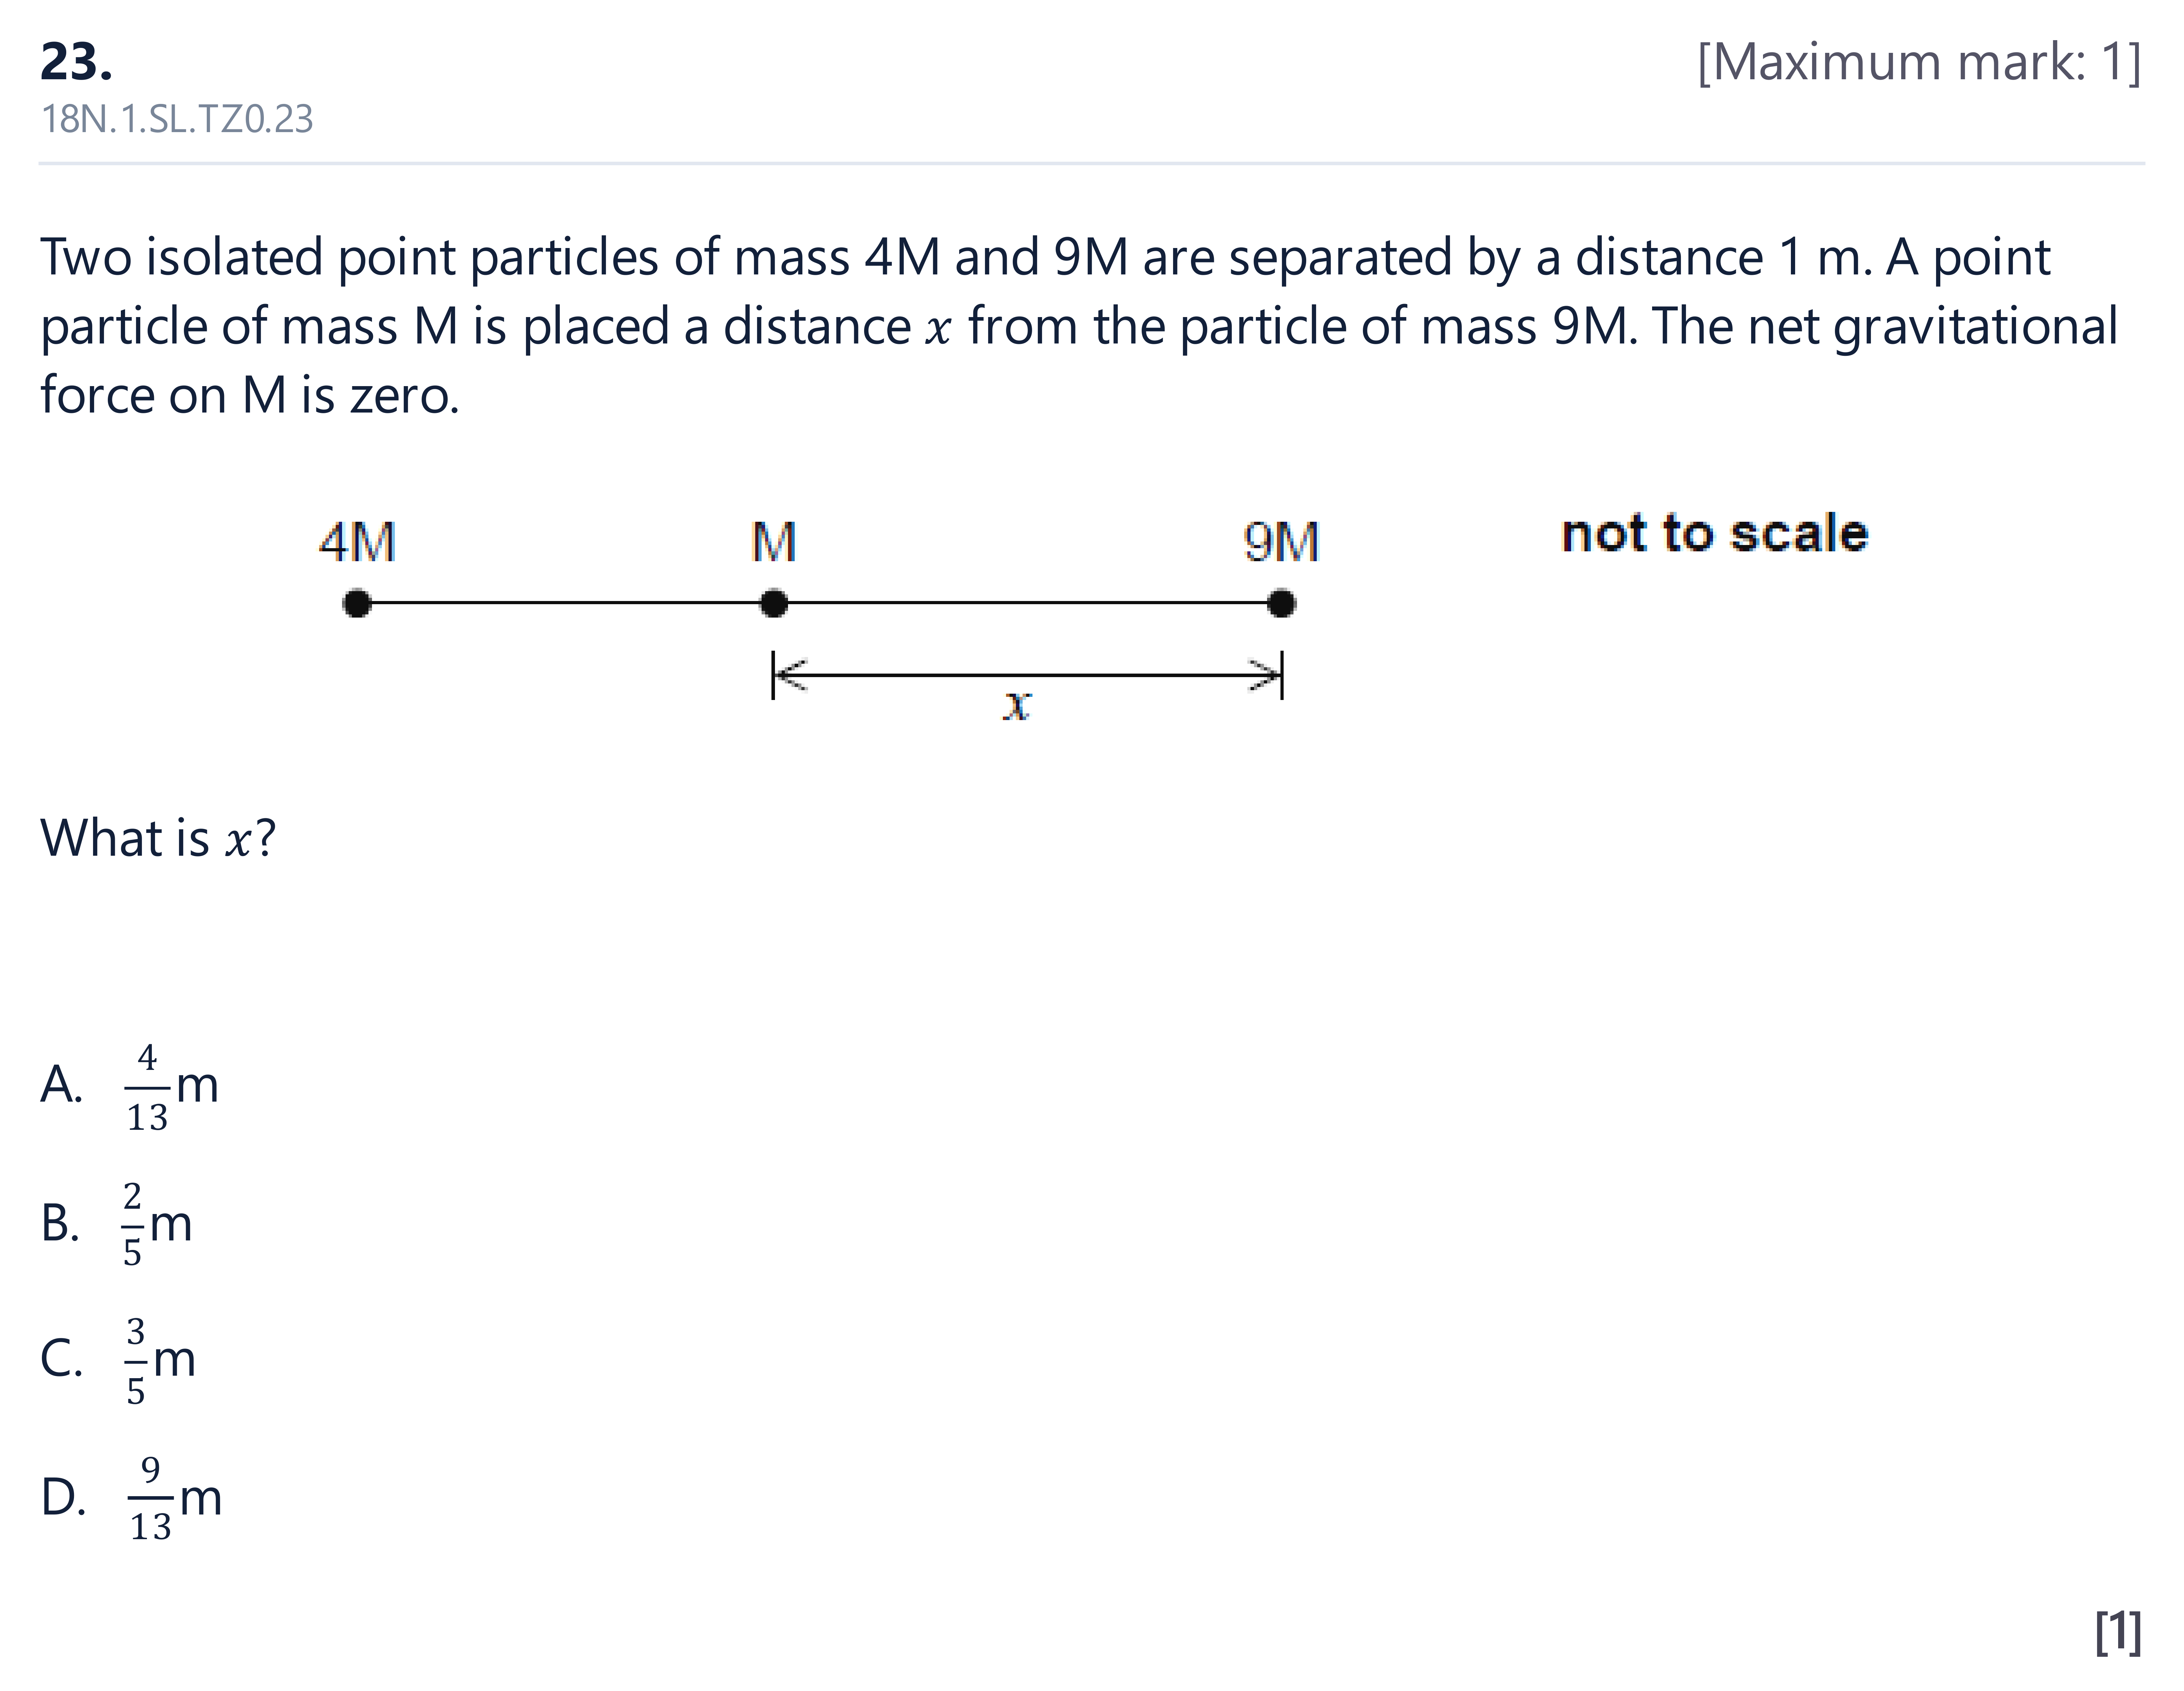2184x1691 pixels.
Task: Click the 4M label above left particle
Action: click(357, 542)
